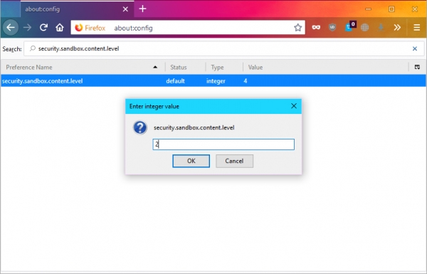Click the download extension icon

tap(381, 28)
